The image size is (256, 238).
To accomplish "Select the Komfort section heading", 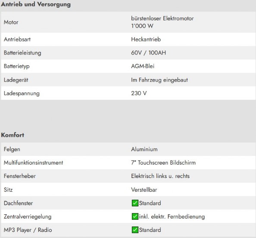I will [12, 135].
